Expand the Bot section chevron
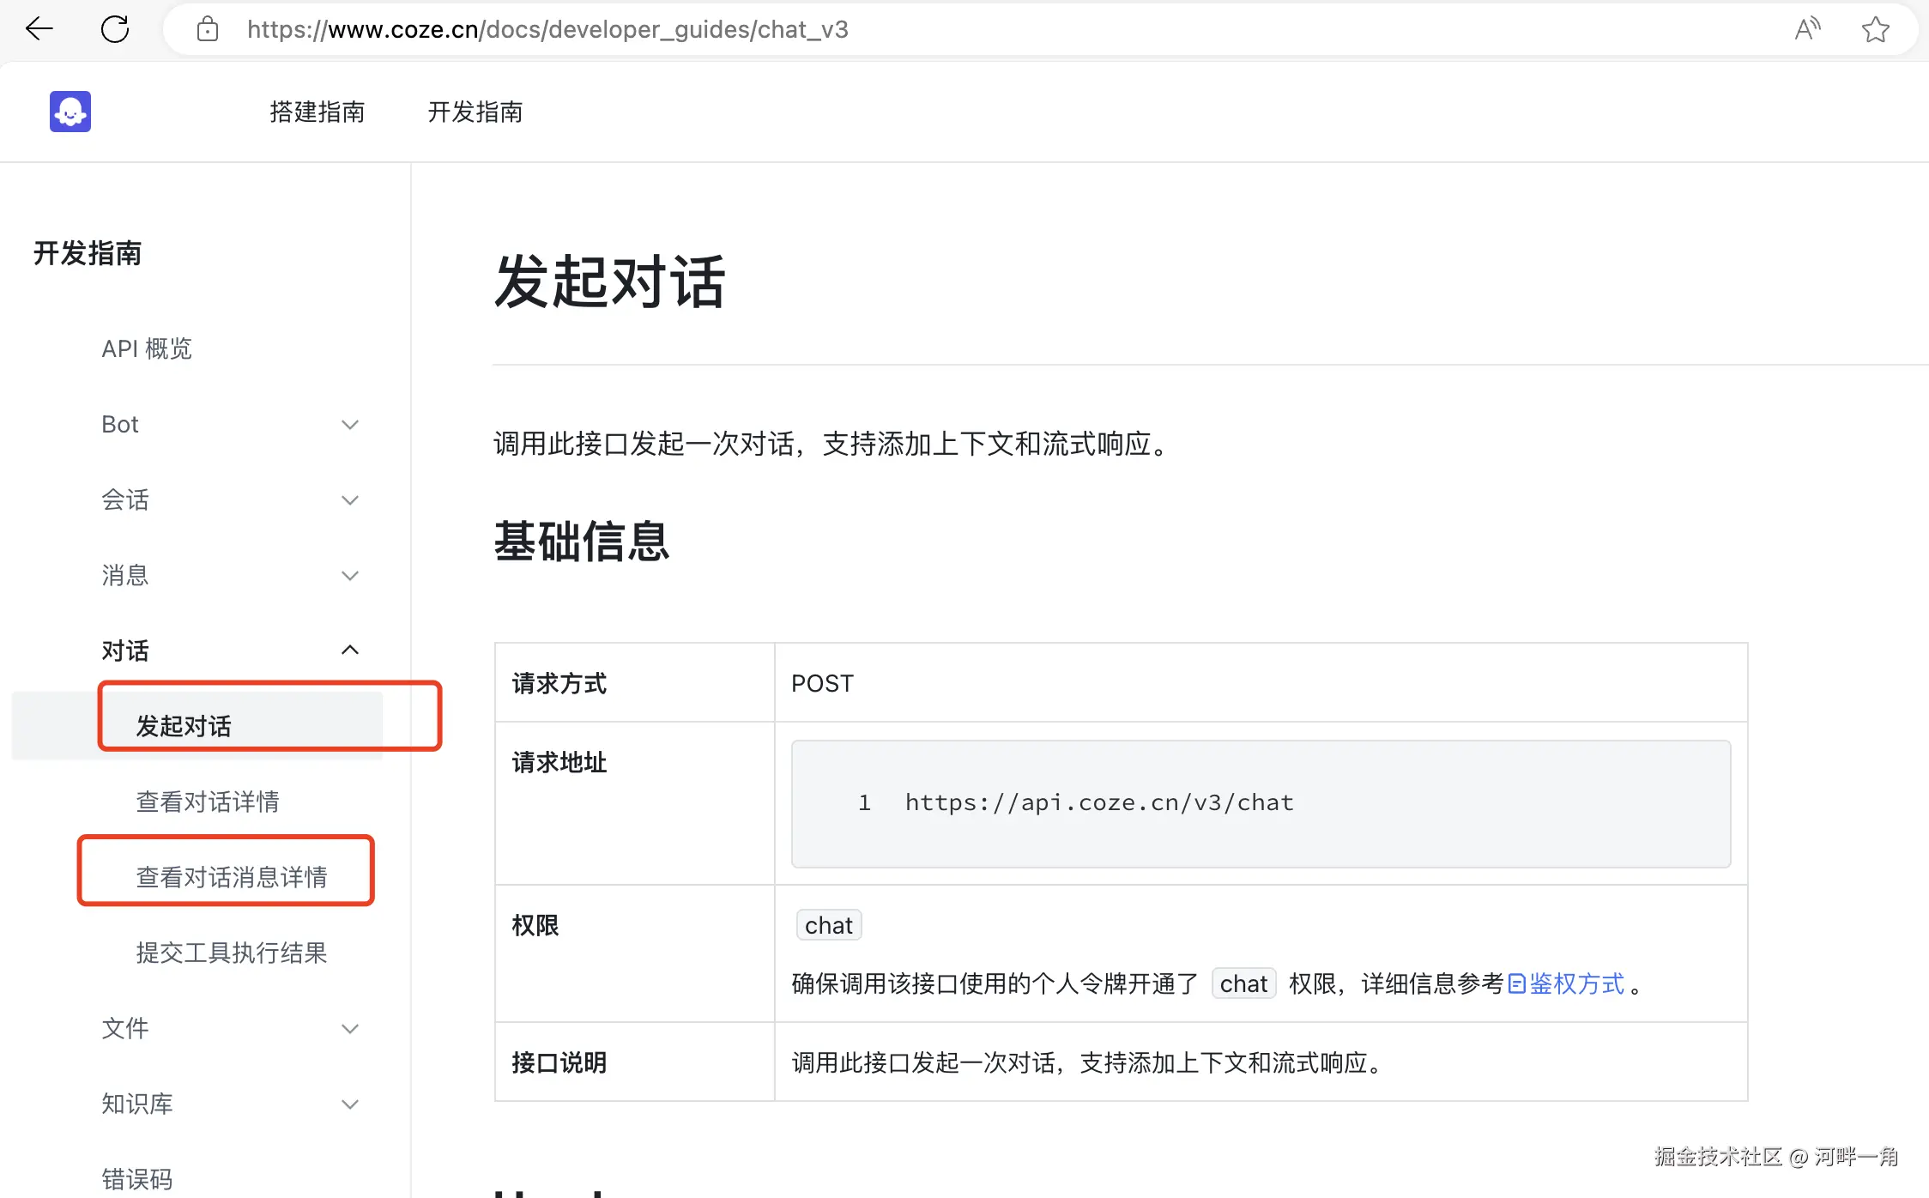The width and height of the screenshot is (1929, 1198). [349, 425]
